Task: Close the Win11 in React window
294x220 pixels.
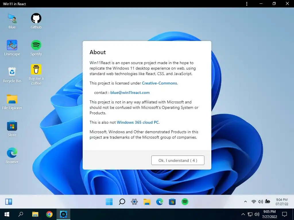Action: click(287, 4)
